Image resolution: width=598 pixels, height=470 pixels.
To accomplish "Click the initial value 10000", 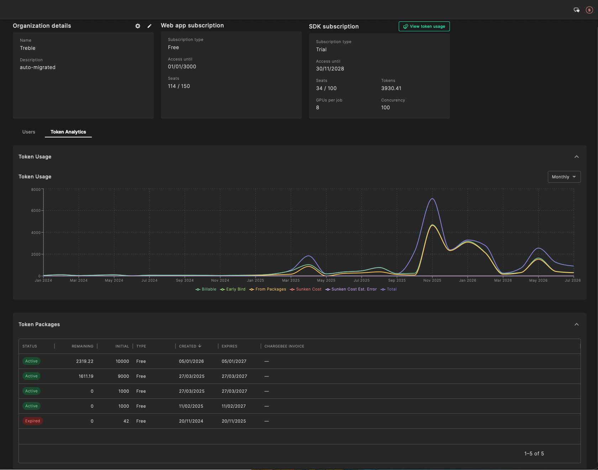I will click(x=122, y=361).
